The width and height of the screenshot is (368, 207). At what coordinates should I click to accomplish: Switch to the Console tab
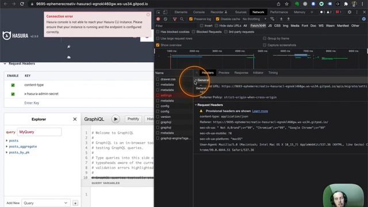199,12
